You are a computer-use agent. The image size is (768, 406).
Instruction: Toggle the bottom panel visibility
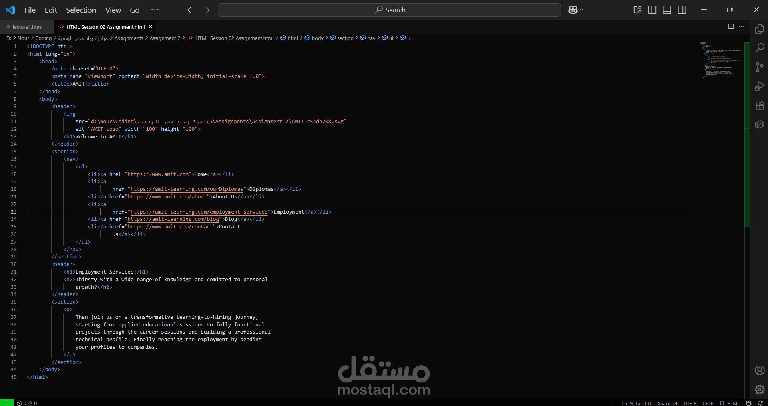click(x=667, y=10)
